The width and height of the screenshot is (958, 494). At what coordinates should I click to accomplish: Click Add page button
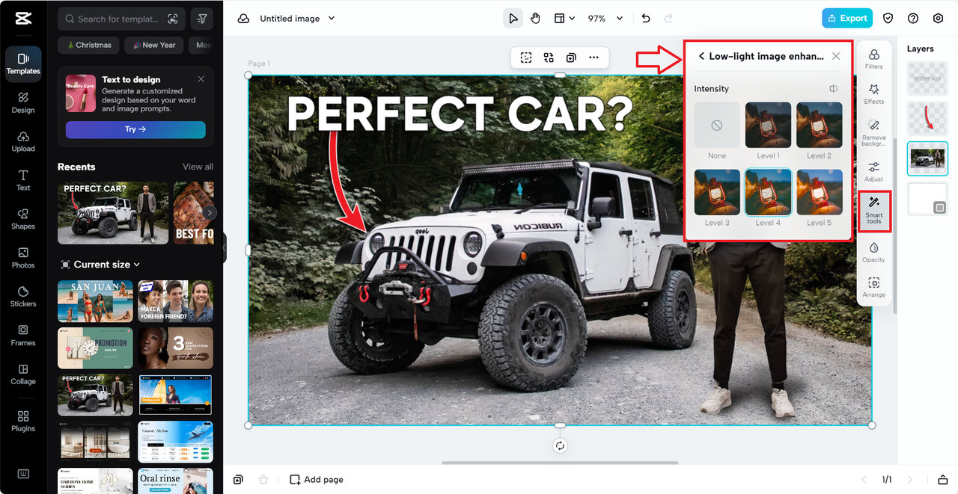(x=317, y=480)
